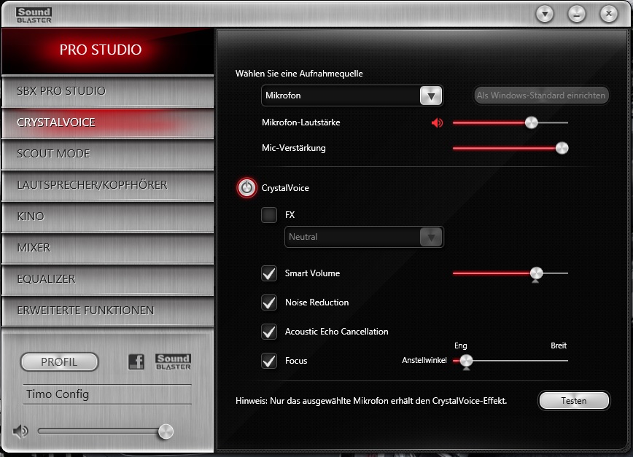Click the master volume slider knob
This screenshot has width=633, height=457.
[x=166, y=431]
